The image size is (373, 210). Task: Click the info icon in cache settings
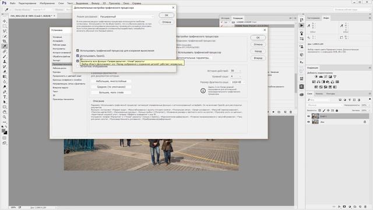[203, 91]
